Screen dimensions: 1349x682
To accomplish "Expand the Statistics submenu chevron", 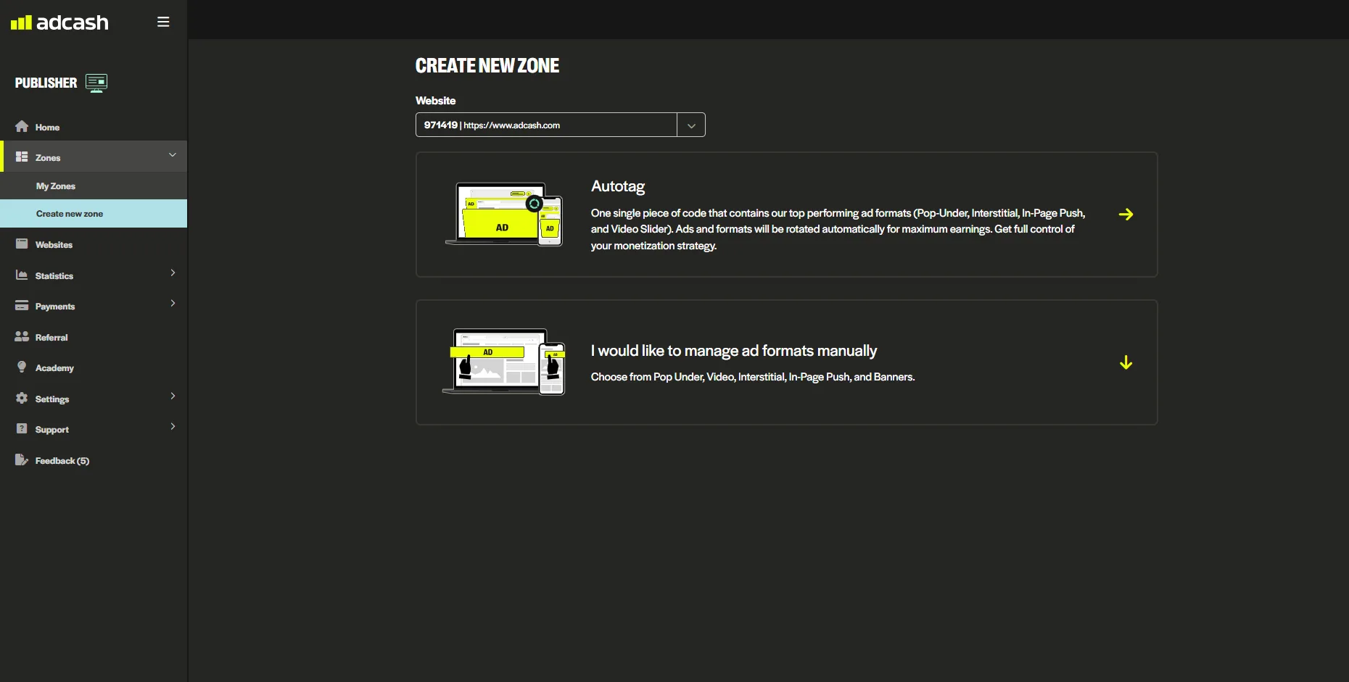I will pyautogui.click(x=173, y=273).
